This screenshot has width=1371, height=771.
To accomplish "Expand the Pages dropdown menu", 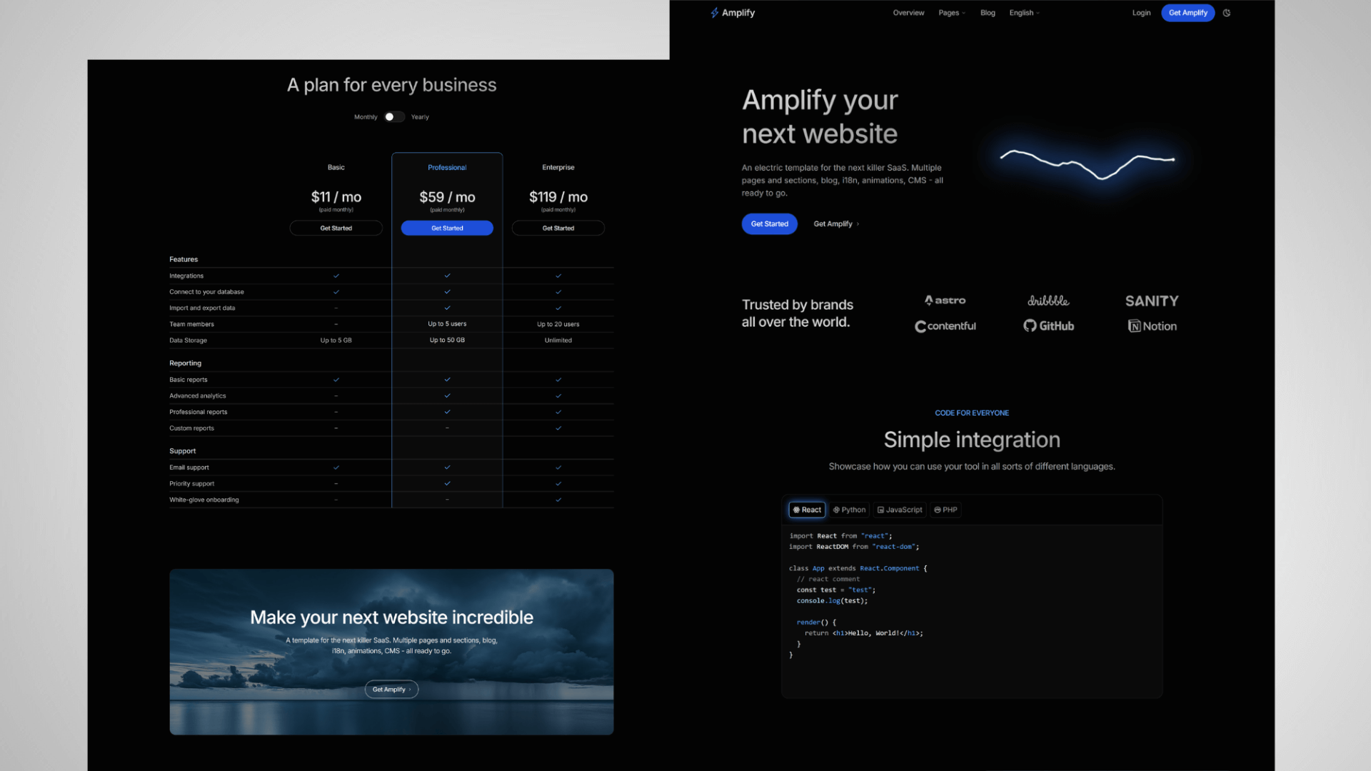I will coord(951,13).
